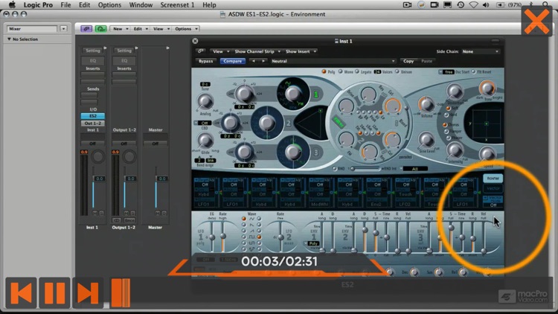
Task: Skip to the previous video
Action: click(21, 292)
